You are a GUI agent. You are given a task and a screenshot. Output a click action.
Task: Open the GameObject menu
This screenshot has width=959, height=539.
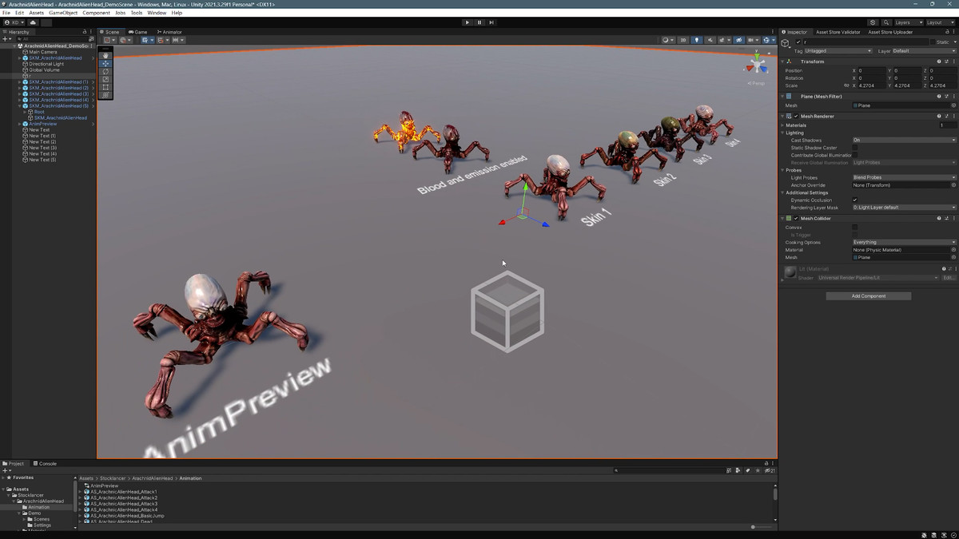coord(63,13)
